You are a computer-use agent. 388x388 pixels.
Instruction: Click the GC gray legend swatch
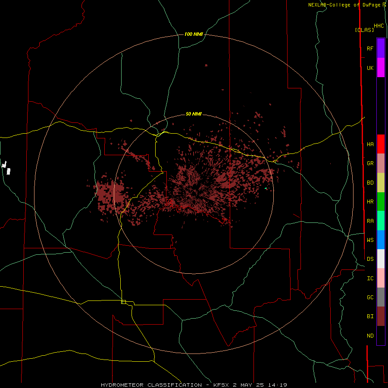coord(381,297)
